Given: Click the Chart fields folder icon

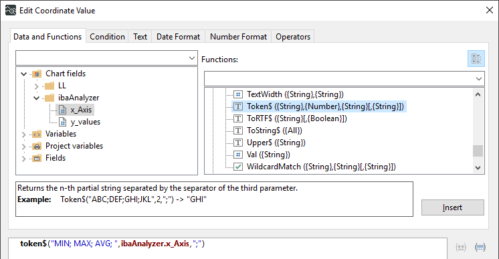Looking at the screenshot, I should coord(37,74).
